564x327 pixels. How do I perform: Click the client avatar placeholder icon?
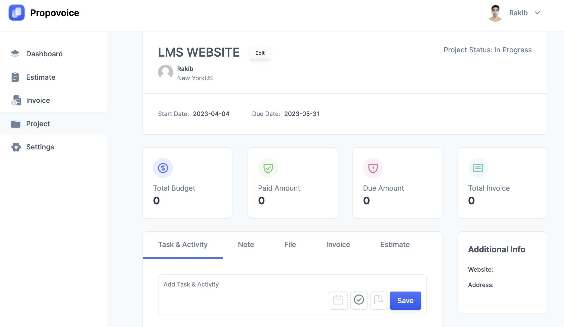[x=165, y=72]
